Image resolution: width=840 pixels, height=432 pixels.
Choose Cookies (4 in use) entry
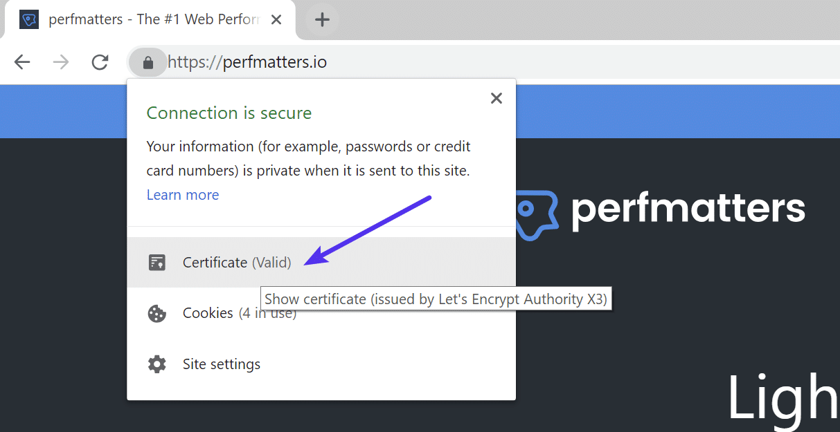pos(239,313)
